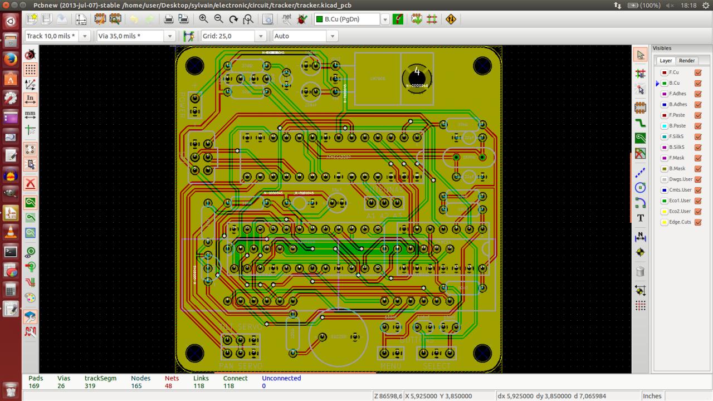
Task: Switch to the Render tab
Action: click(x=687, y=61)
